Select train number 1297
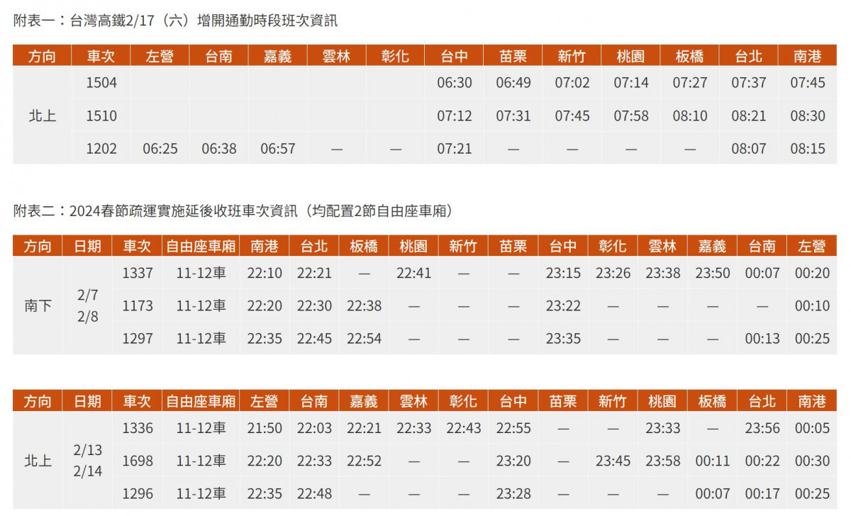The image size is (851, 516). tap(137, 339)
